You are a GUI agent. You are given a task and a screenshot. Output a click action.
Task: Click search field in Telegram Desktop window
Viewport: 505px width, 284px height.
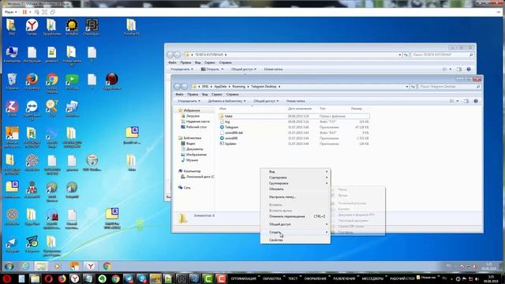pos(450,87)
